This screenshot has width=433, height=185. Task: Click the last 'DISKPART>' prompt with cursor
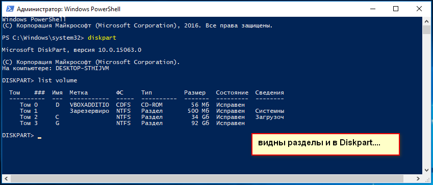click(18, 135)
